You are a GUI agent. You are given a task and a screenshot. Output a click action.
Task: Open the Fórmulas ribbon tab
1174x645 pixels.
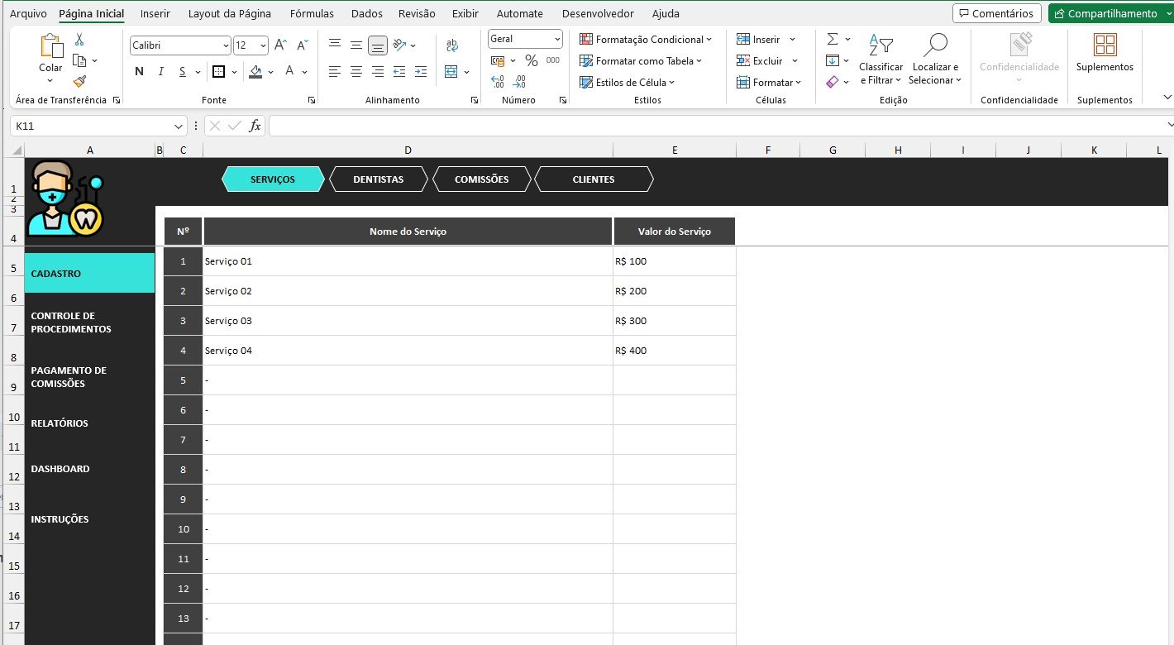point(313,13)
